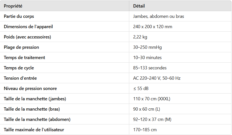Select the Temps de traitement label
Screen dimensions: 232x135
click(x=24, y=58)
